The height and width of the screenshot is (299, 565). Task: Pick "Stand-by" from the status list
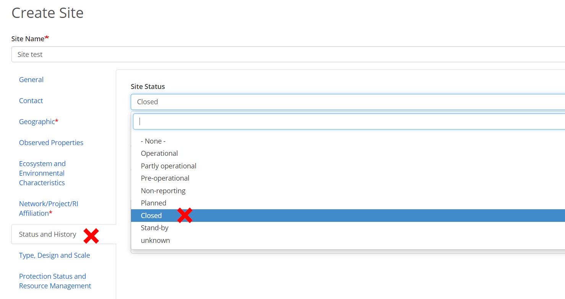[x=155, y=228]
